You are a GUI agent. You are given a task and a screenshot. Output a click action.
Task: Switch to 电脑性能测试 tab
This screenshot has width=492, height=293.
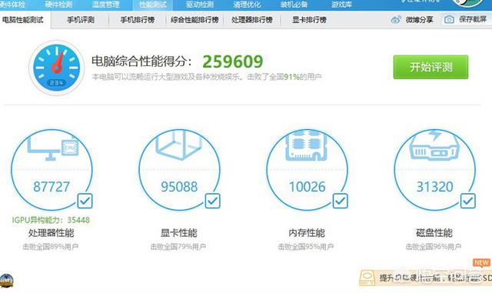point(22,20)
